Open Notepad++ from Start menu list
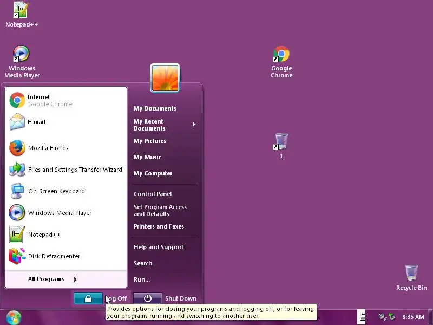 click(x=65, y=235)
